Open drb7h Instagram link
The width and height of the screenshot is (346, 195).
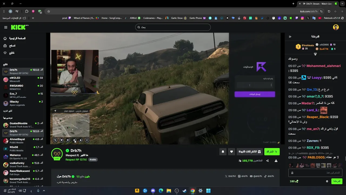pos(243,176)
